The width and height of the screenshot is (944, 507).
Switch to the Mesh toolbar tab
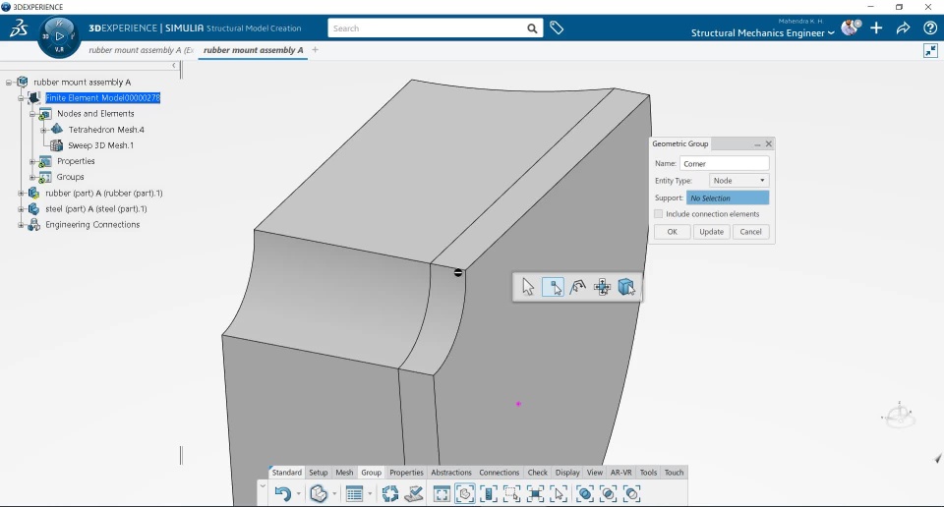click(x=344, y=473)
